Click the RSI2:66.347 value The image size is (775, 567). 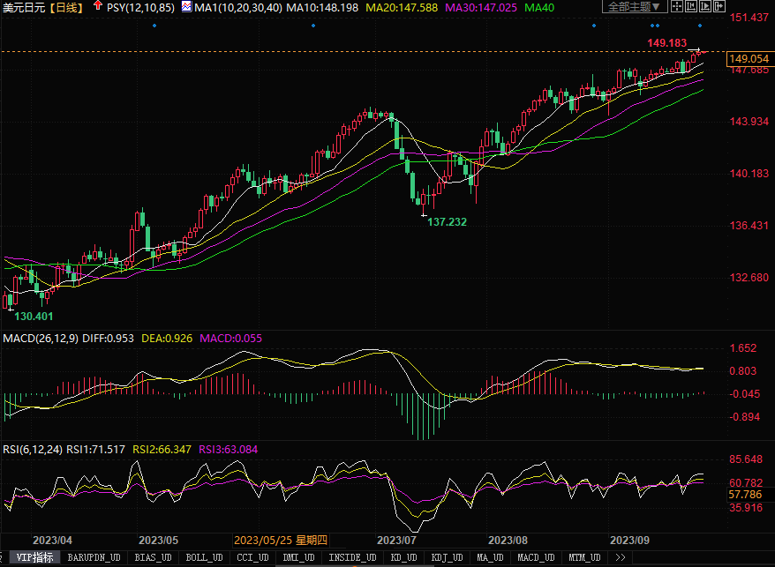click(162, 450)
